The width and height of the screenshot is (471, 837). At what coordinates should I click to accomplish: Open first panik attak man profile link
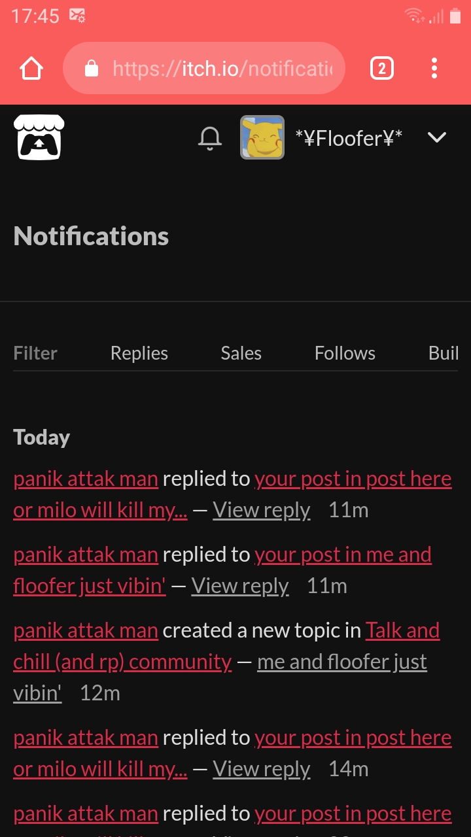[x=86, y=479]
